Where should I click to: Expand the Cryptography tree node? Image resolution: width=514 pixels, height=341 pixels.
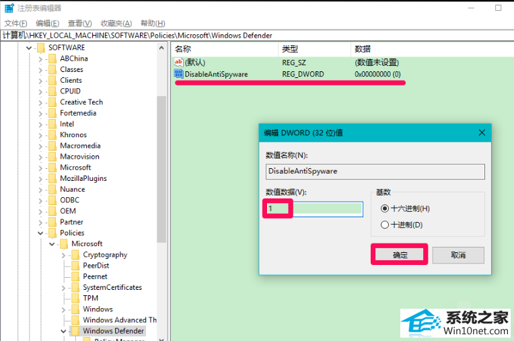63,255
